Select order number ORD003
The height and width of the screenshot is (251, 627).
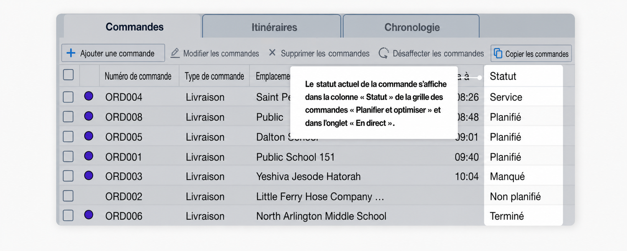pyautogui.click(x=124, y=176)
